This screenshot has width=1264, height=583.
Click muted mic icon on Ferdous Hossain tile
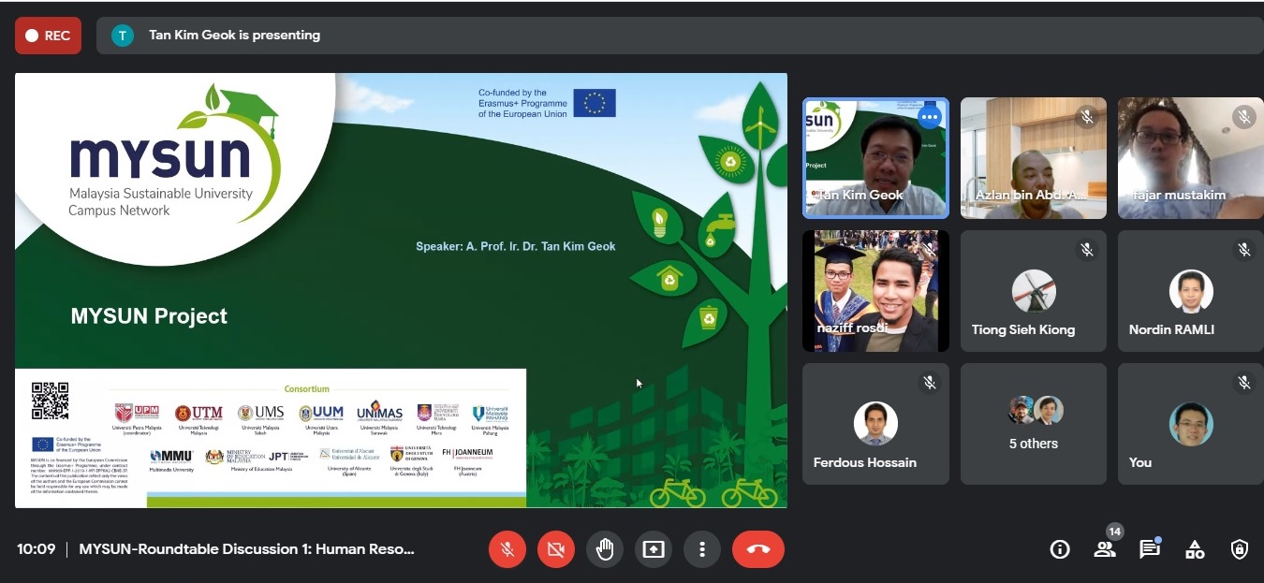930,383
